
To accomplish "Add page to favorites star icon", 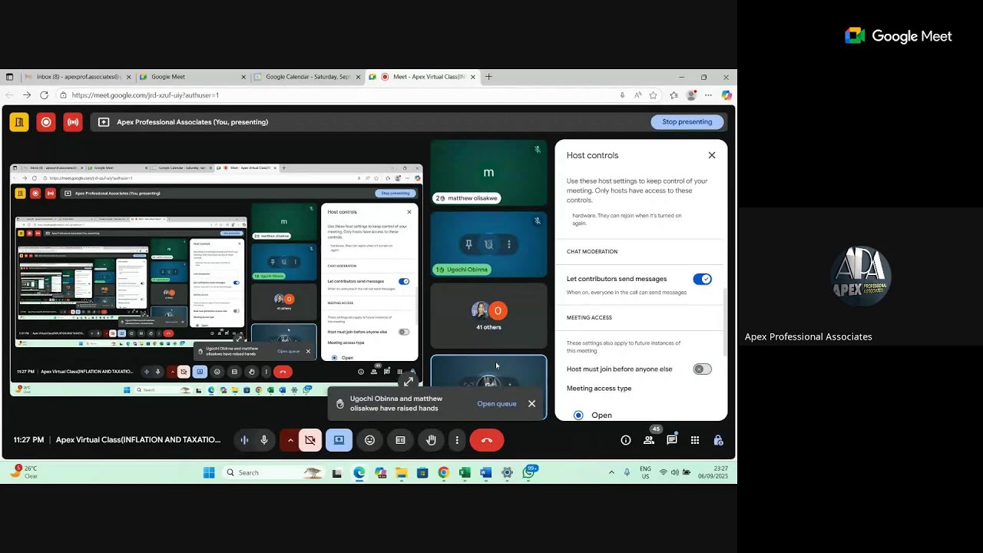I will tap(653, 95).
